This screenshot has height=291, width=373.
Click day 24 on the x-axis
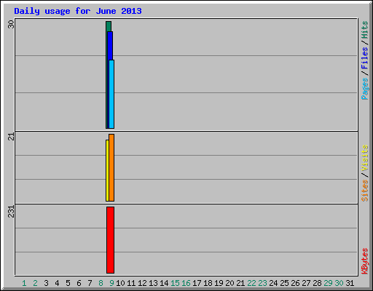pos(273,283)
